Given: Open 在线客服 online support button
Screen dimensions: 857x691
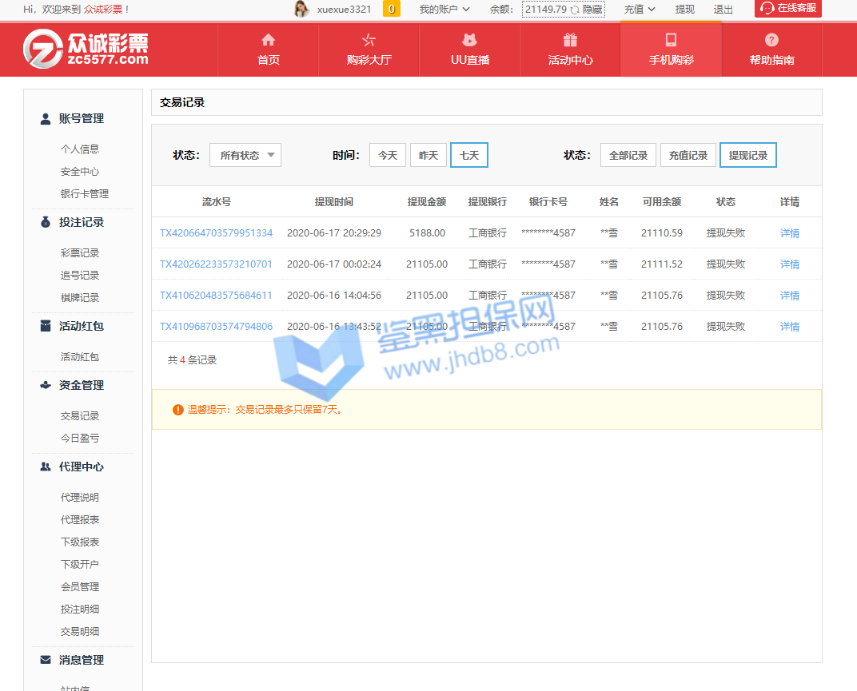Looking at the screenshot, I should [787, 9].
